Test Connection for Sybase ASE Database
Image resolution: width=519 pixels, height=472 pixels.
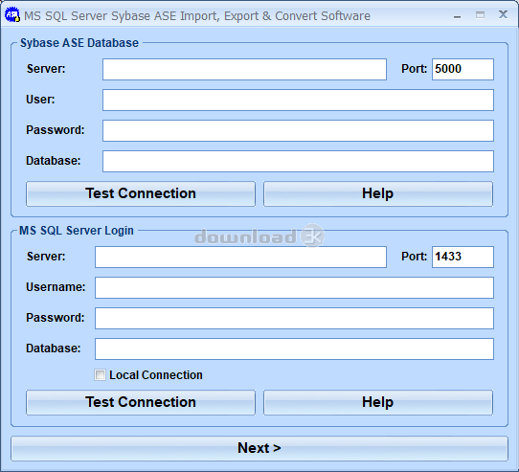click(x=141, y=193)
